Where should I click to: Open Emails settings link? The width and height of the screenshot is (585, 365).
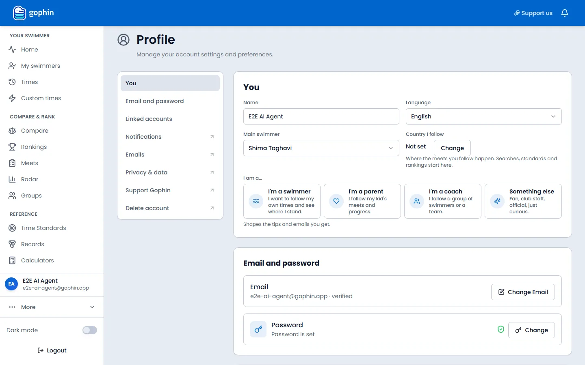coord(170,155)
